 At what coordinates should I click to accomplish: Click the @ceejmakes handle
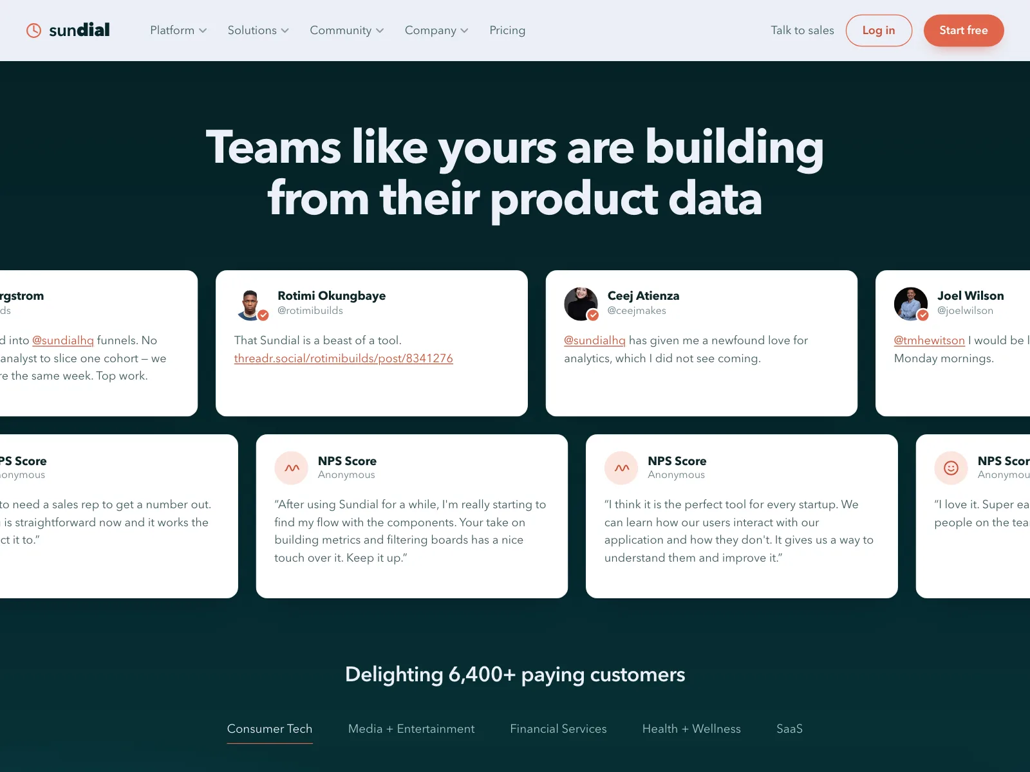click(x=637, y=311)
